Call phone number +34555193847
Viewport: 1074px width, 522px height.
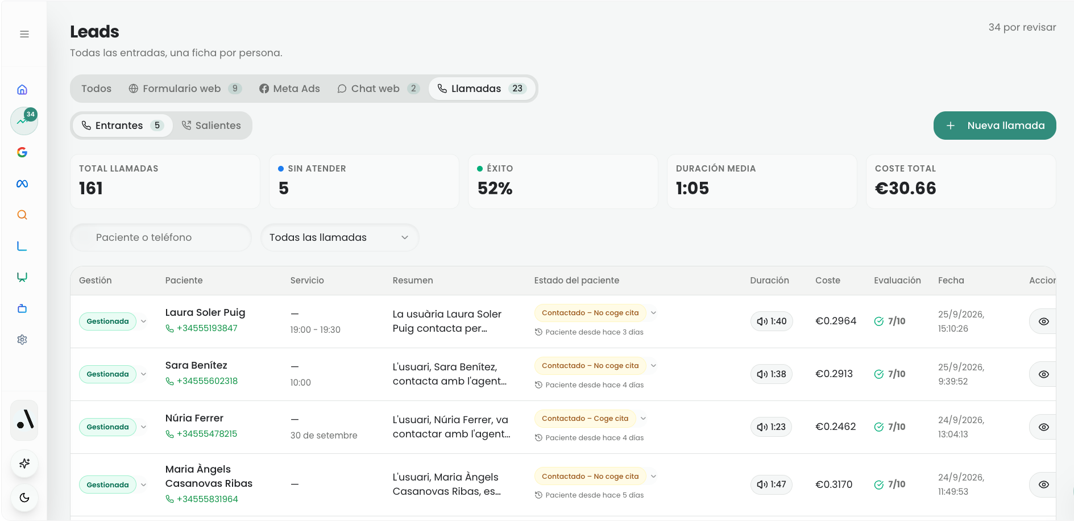(x=202, y=328)
